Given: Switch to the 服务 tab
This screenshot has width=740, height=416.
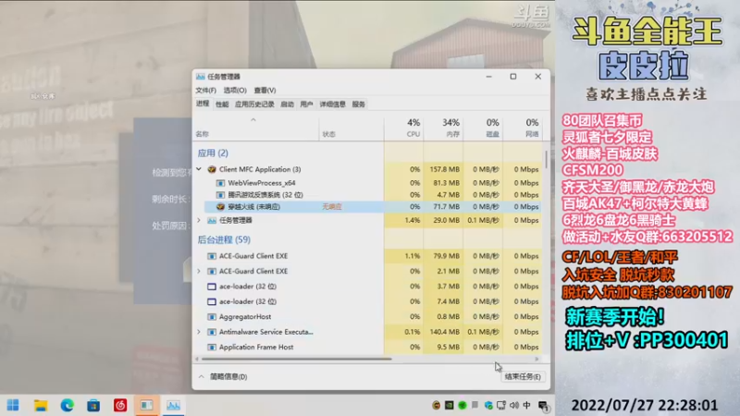Looking at the screenshot, I should (x=359, y=104).
